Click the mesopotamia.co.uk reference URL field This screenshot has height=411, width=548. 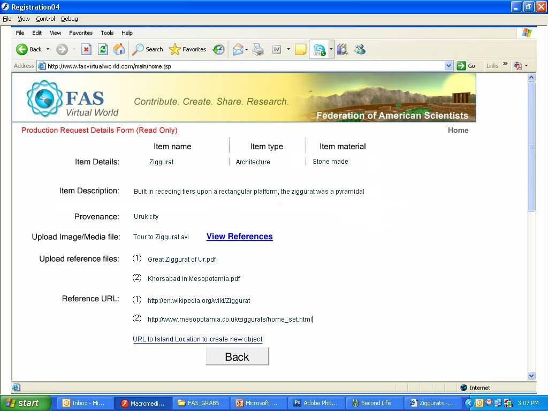coord(230,319)
